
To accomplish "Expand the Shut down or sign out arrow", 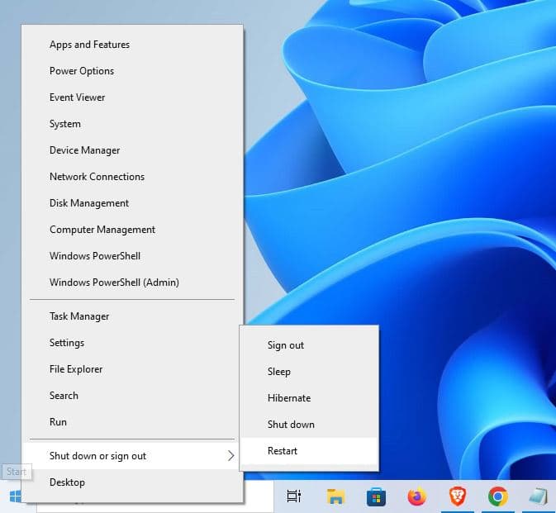I will click(x=230, y=456).
